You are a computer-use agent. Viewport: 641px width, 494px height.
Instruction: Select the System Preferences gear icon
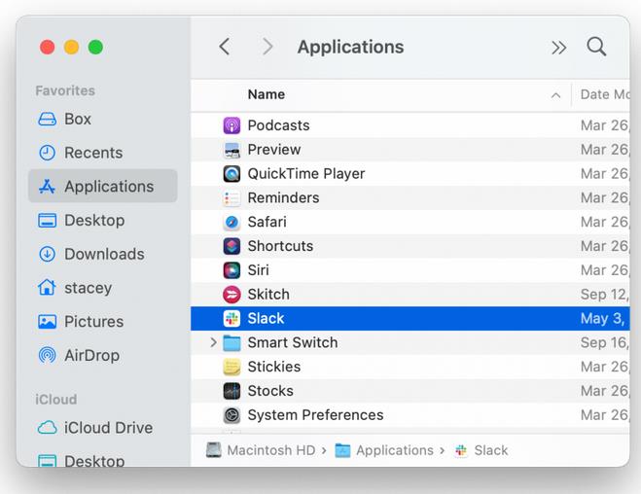pos(231,414)
